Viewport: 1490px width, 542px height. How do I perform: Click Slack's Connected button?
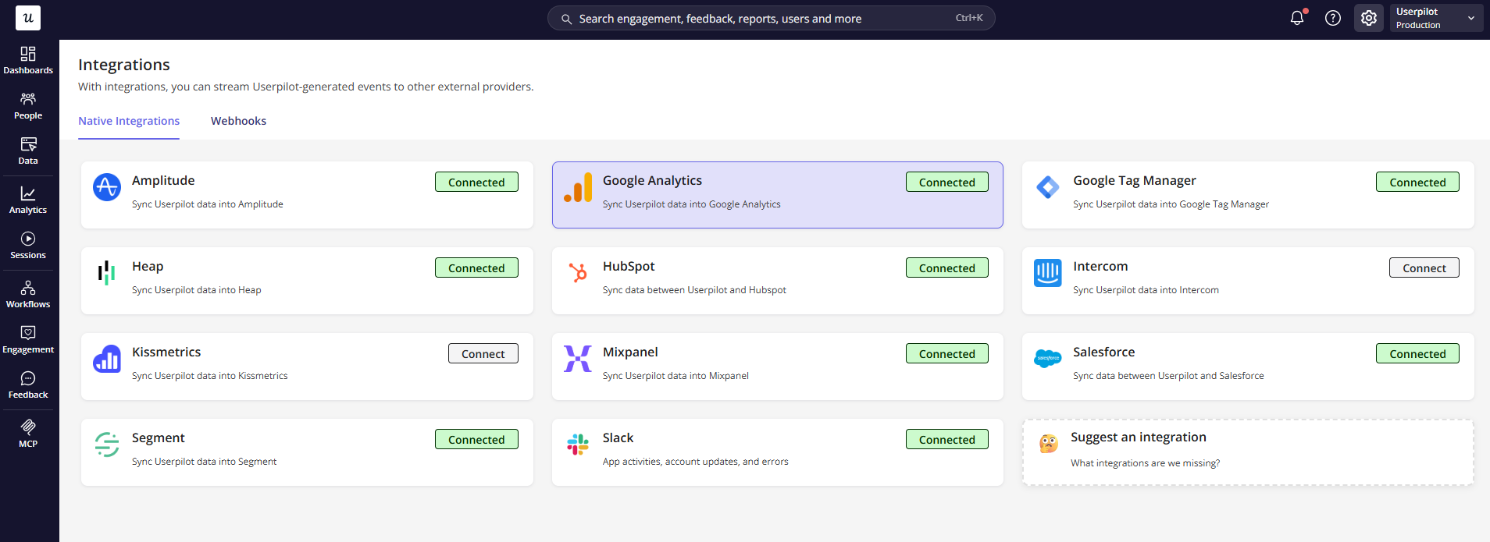coord(947,439)
